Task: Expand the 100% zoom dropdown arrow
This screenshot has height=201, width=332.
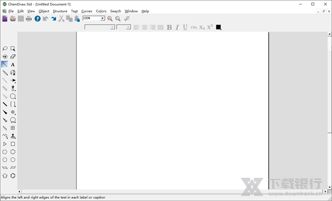Action: pyautogui.click(x=102, y=18)
